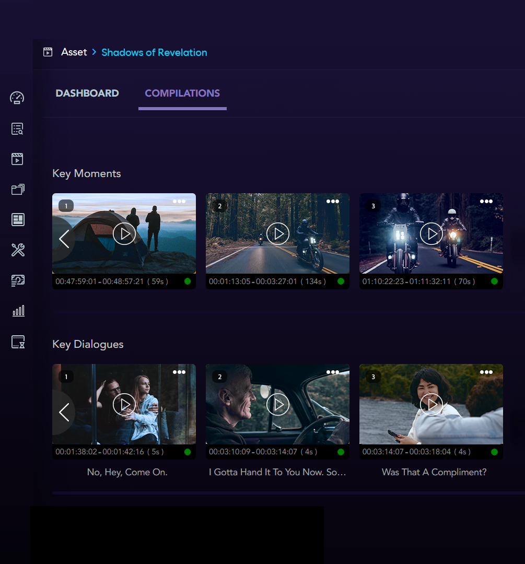This screenshot has width=525, height=564.
Task: Click the breadcrumb chevron after Asset
Action: pos(94,52)
